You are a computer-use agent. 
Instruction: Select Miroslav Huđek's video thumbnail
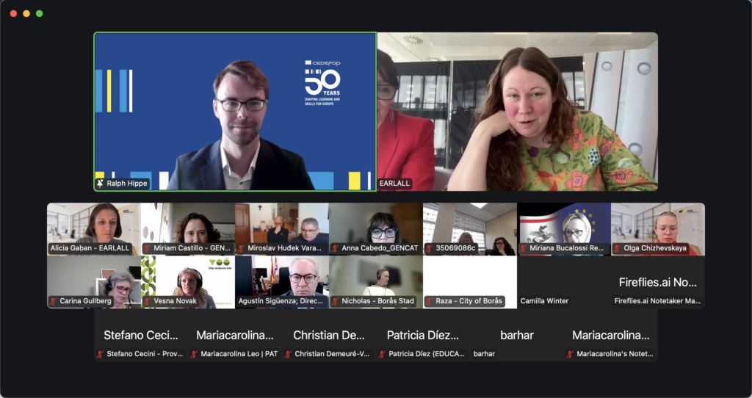pyautogui.click(x=282, y=229)
